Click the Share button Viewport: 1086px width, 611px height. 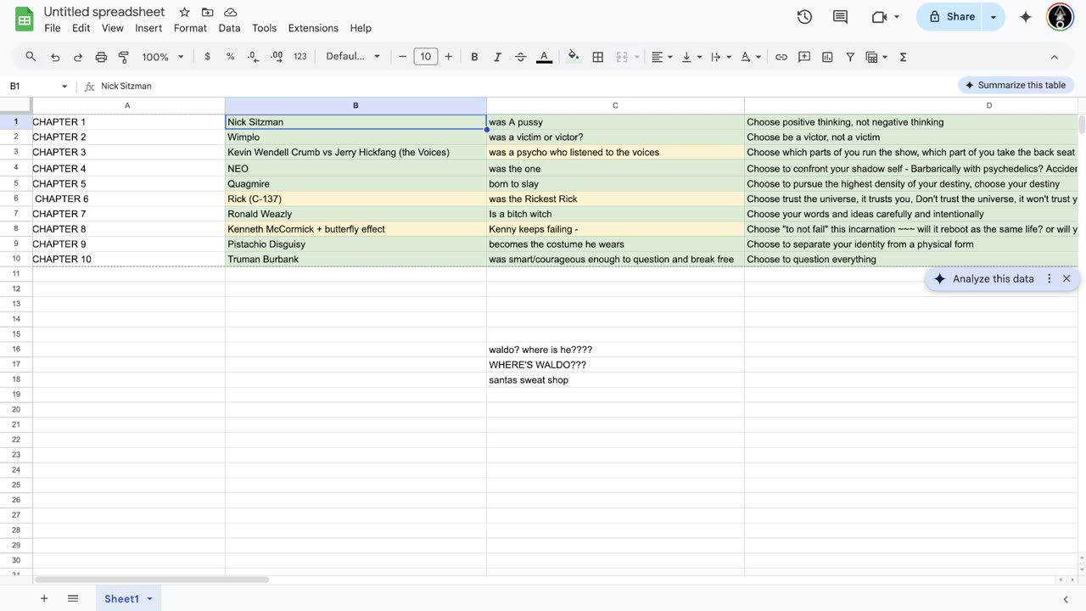950,17
